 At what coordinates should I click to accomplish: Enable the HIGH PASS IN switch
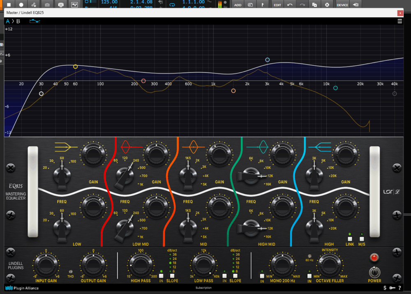(x=161, y=276)
